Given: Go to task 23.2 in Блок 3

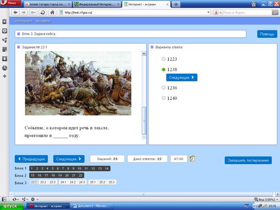Looking at the screenshot, I should click(43, 182).
